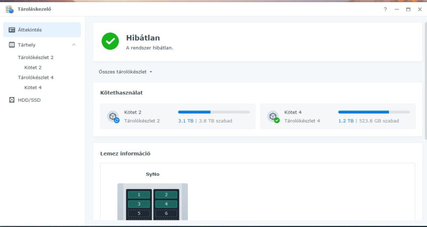
Task: Select drive bay 3
Action: 139,204
